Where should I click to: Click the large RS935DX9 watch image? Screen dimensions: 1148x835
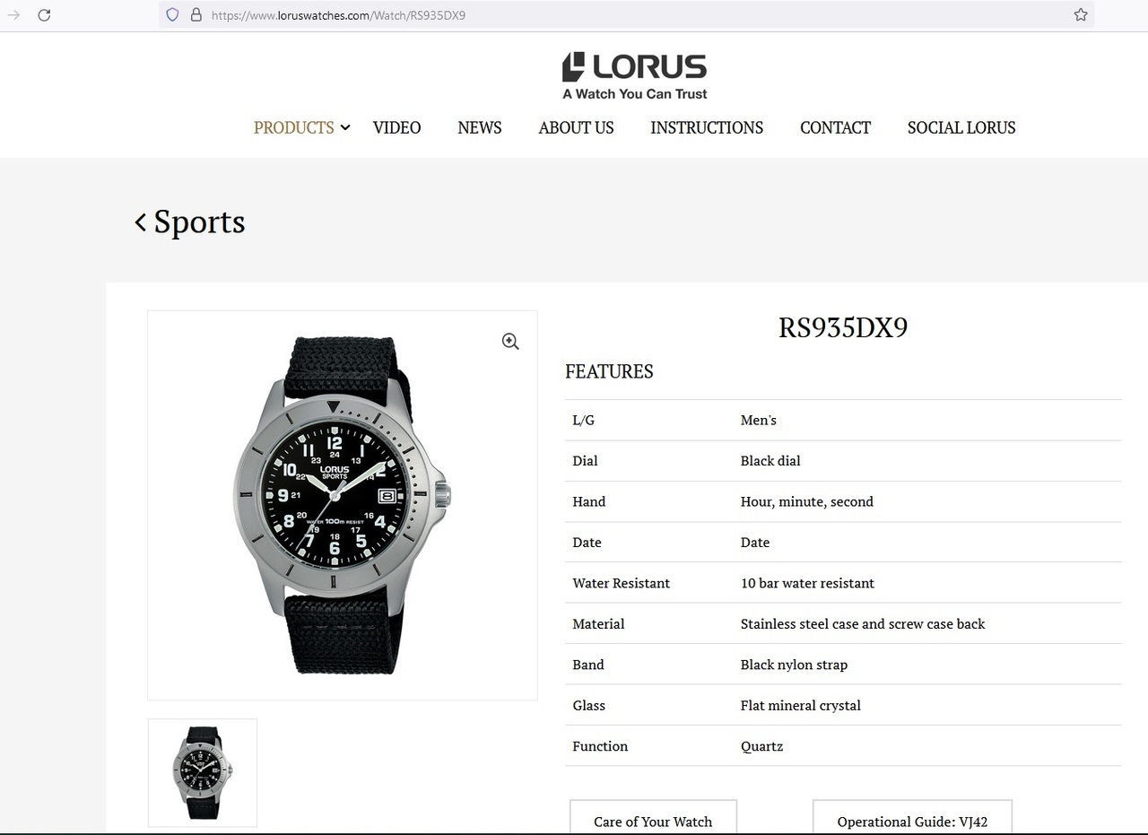click(342, 505)
